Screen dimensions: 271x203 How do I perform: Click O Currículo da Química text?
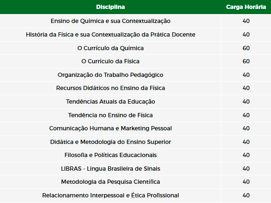point(111,48)
